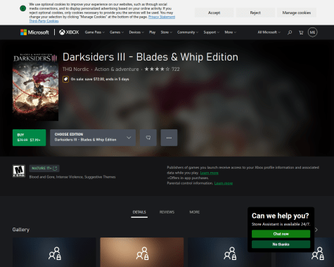Open the more options ellipsis button

pyautogui.click(x=169, y=138)
